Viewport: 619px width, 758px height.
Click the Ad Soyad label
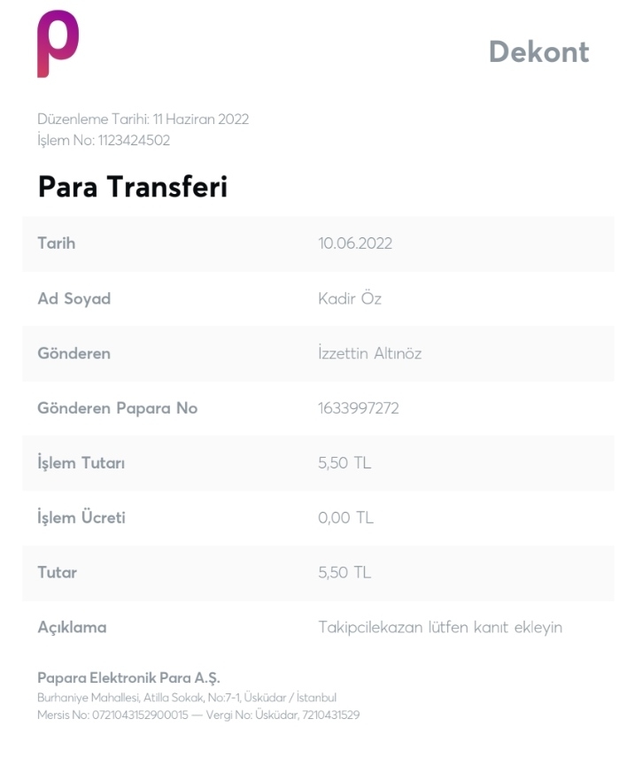74,298
